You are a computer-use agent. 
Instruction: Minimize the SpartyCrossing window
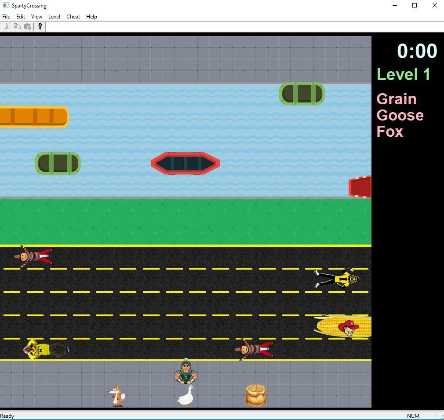(x=395, y=5)
